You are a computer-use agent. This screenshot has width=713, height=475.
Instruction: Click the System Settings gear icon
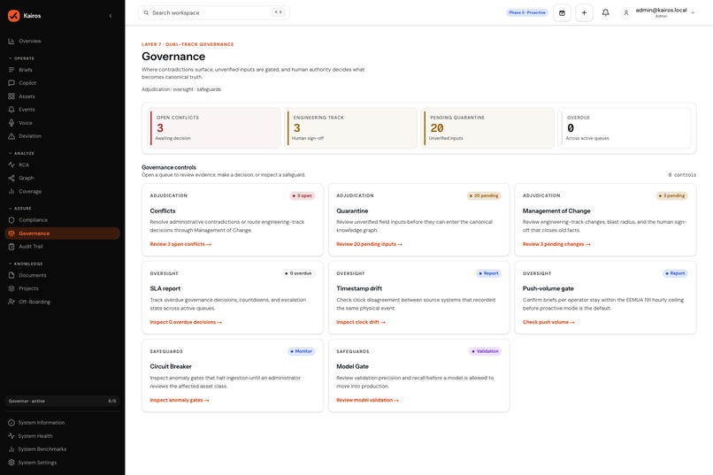click(x=11, y=463)
